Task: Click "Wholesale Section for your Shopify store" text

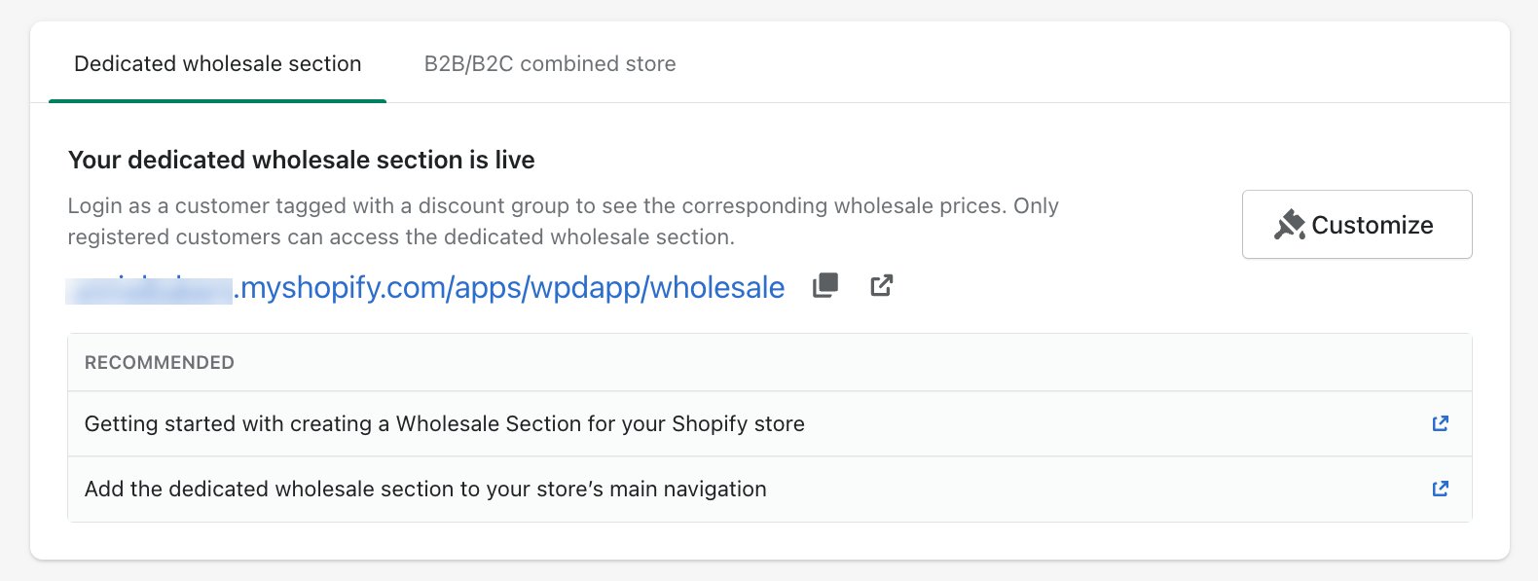Action: pos(601,424)
